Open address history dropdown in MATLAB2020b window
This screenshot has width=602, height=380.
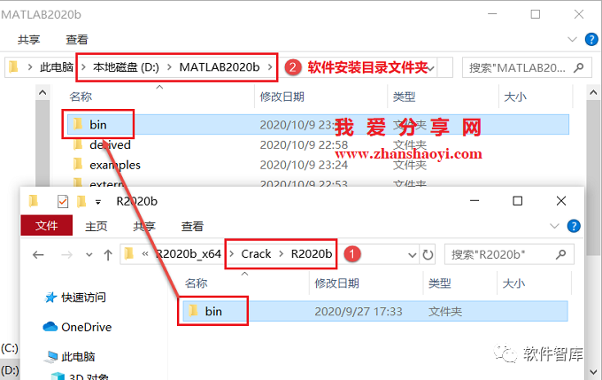pyautogui.click(x=431, y=69)
